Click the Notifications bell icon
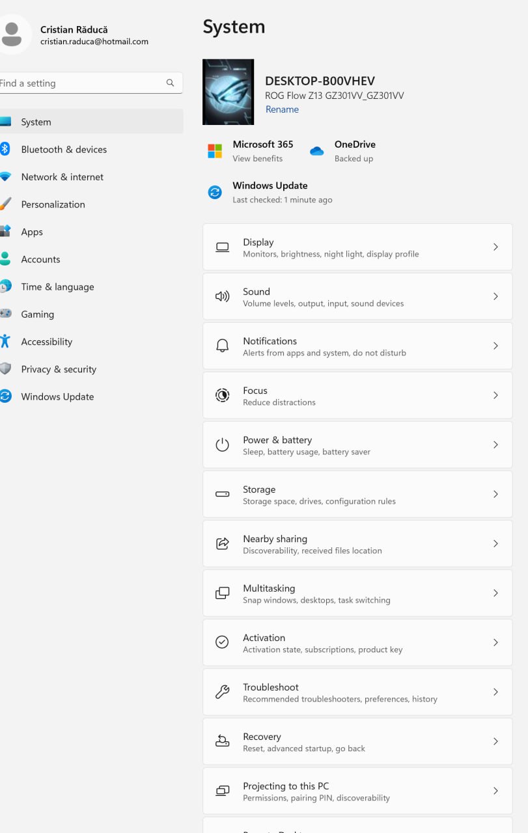The width and height of the screenshot is (528, 833). pyautogui.click(x=222, y=346)
